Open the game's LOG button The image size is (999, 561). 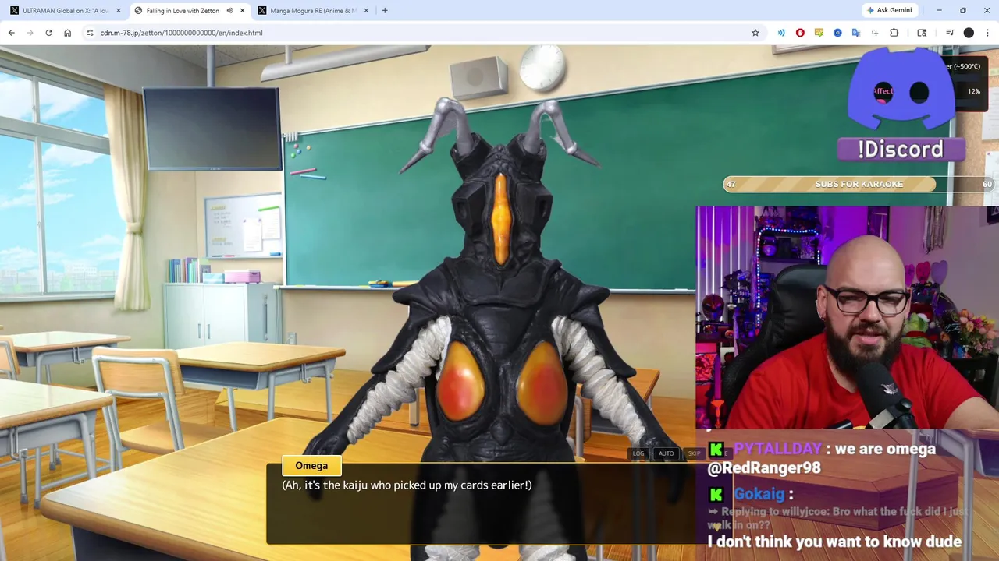tap(638, 453)
